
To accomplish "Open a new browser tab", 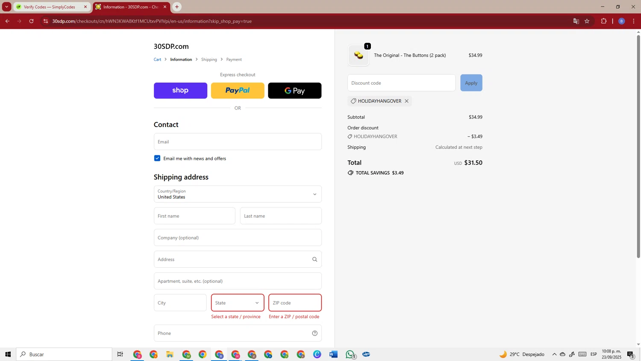I will tap(177, 7).
